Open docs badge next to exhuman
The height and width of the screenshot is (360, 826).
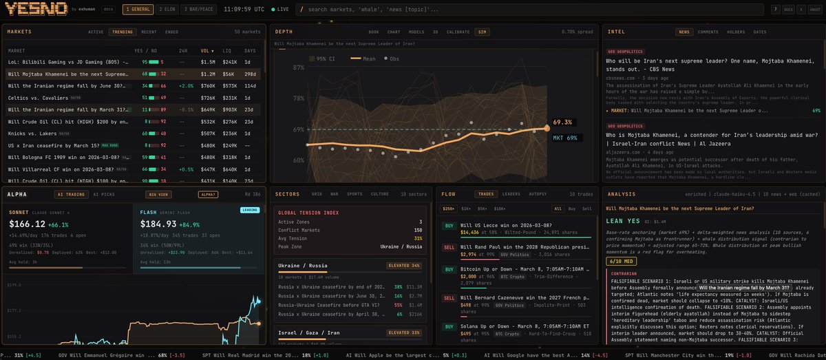108,10
